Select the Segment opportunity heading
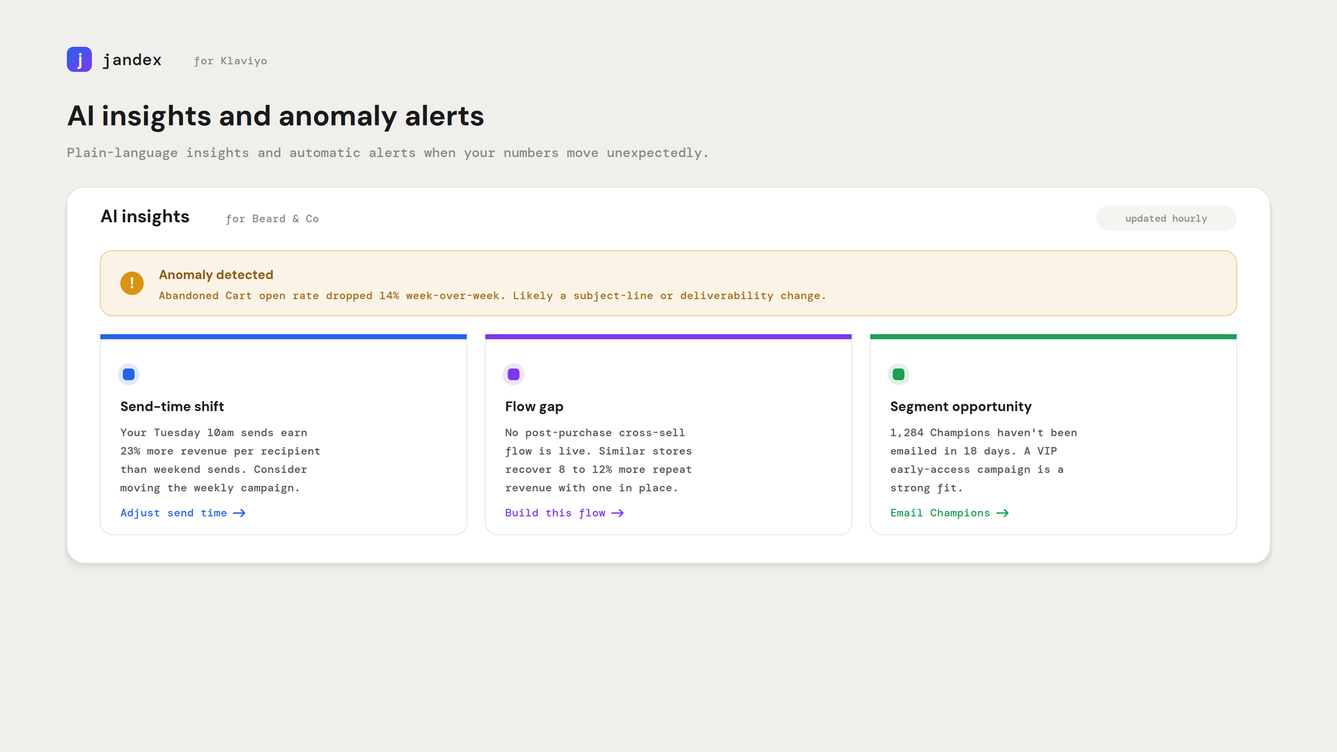Screen dimensions: 1337x752 click(961, 407)
